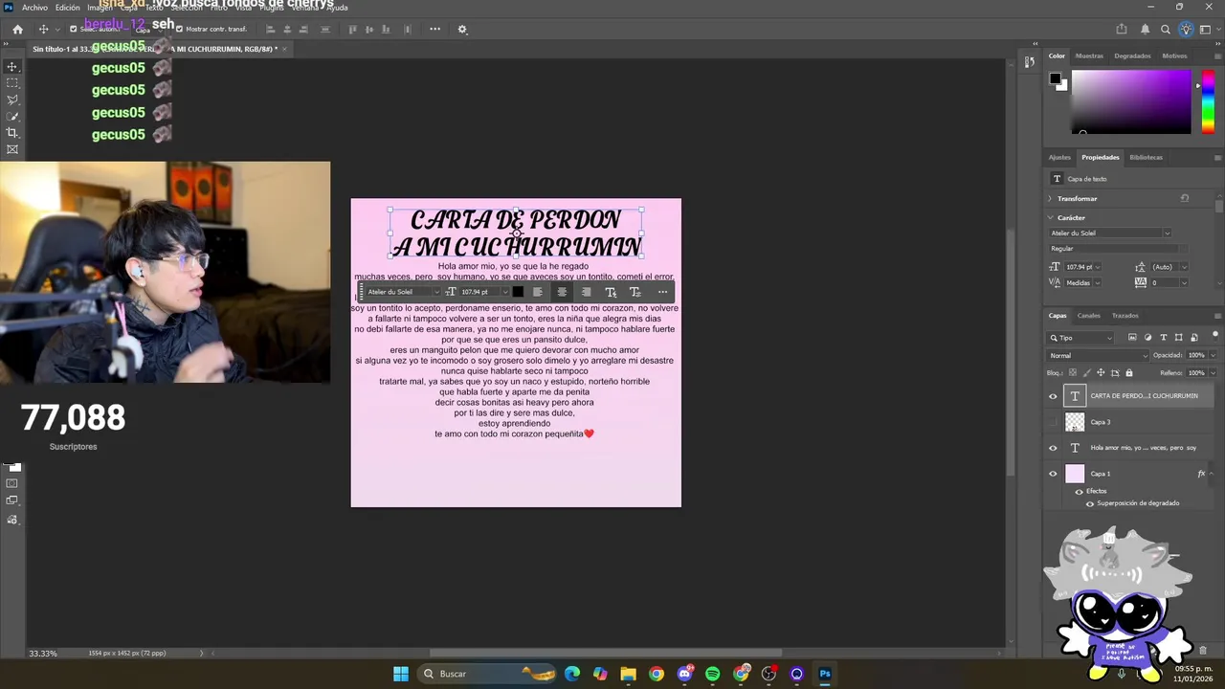Show the Capa 3 layer
The width and height of the screenshot is (1225, 689).
(1053, 422)
